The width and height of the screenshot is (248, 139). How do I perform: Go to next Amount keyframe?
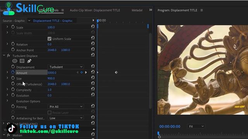pyautogui.click(x=86, y=73)
